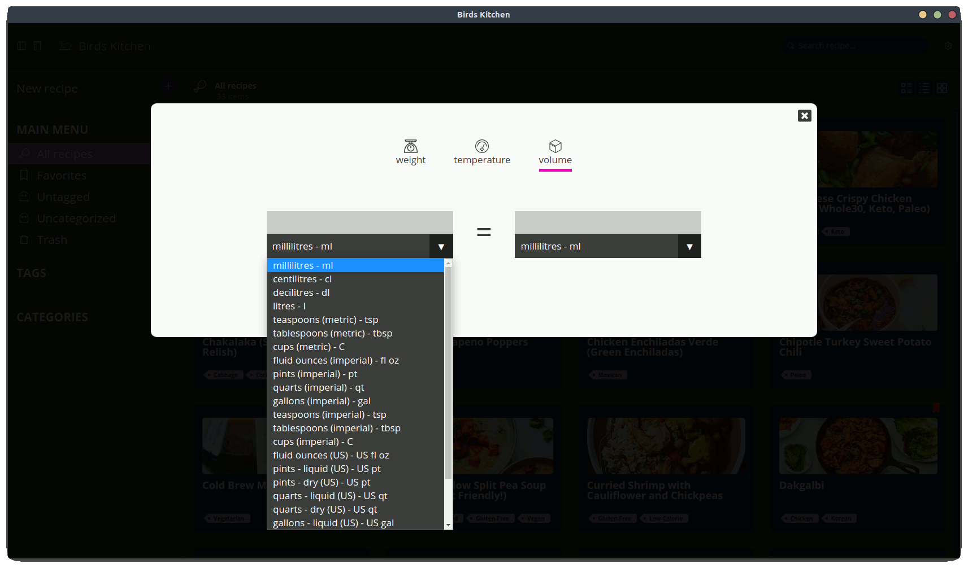Choose millilitres - ml from the list

click(355, 265)
